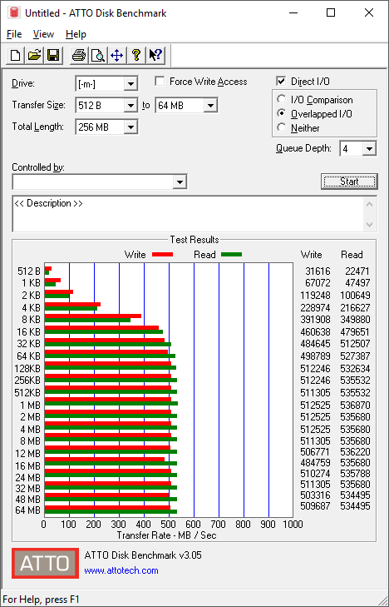Expand the Drive dropdown list

point(130,83)
